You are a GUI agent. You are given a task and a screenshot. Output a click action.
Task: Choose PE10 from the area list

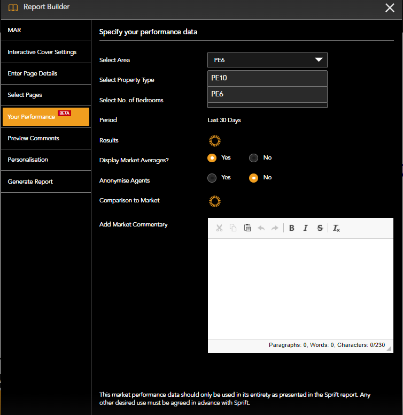[267, 78]
